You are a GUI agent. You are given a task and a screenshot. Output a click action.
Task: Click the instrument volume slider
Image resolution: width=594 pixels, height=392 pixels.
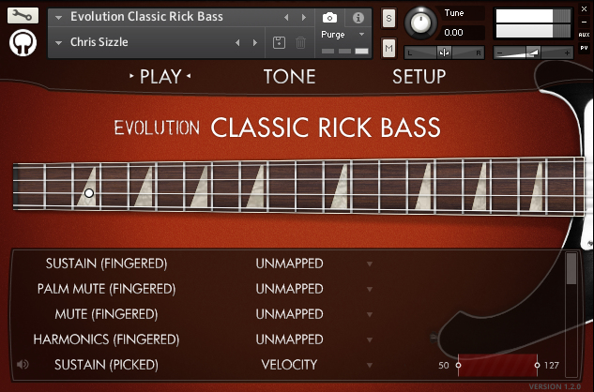pyautogui.click(x=533, y=53)
